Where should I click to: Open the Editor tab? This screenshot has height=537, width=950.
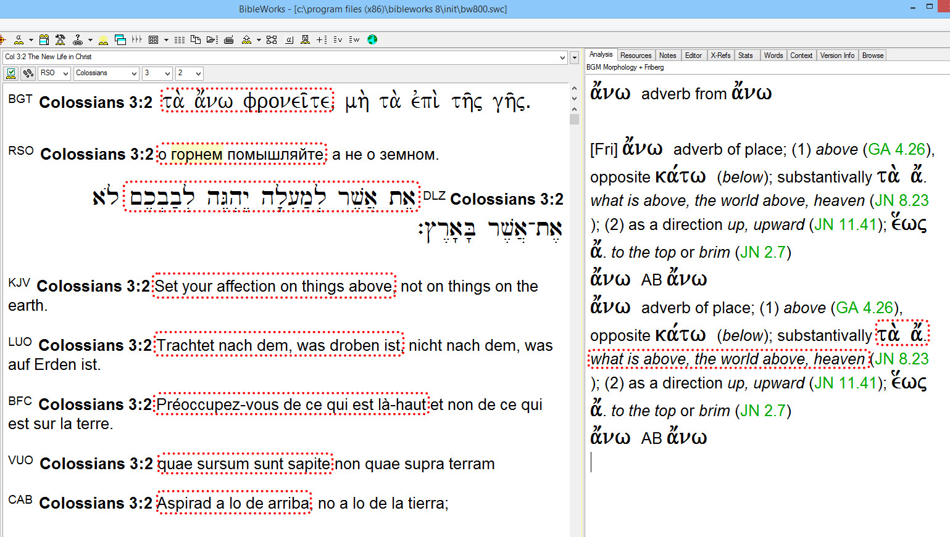(693, 55)
